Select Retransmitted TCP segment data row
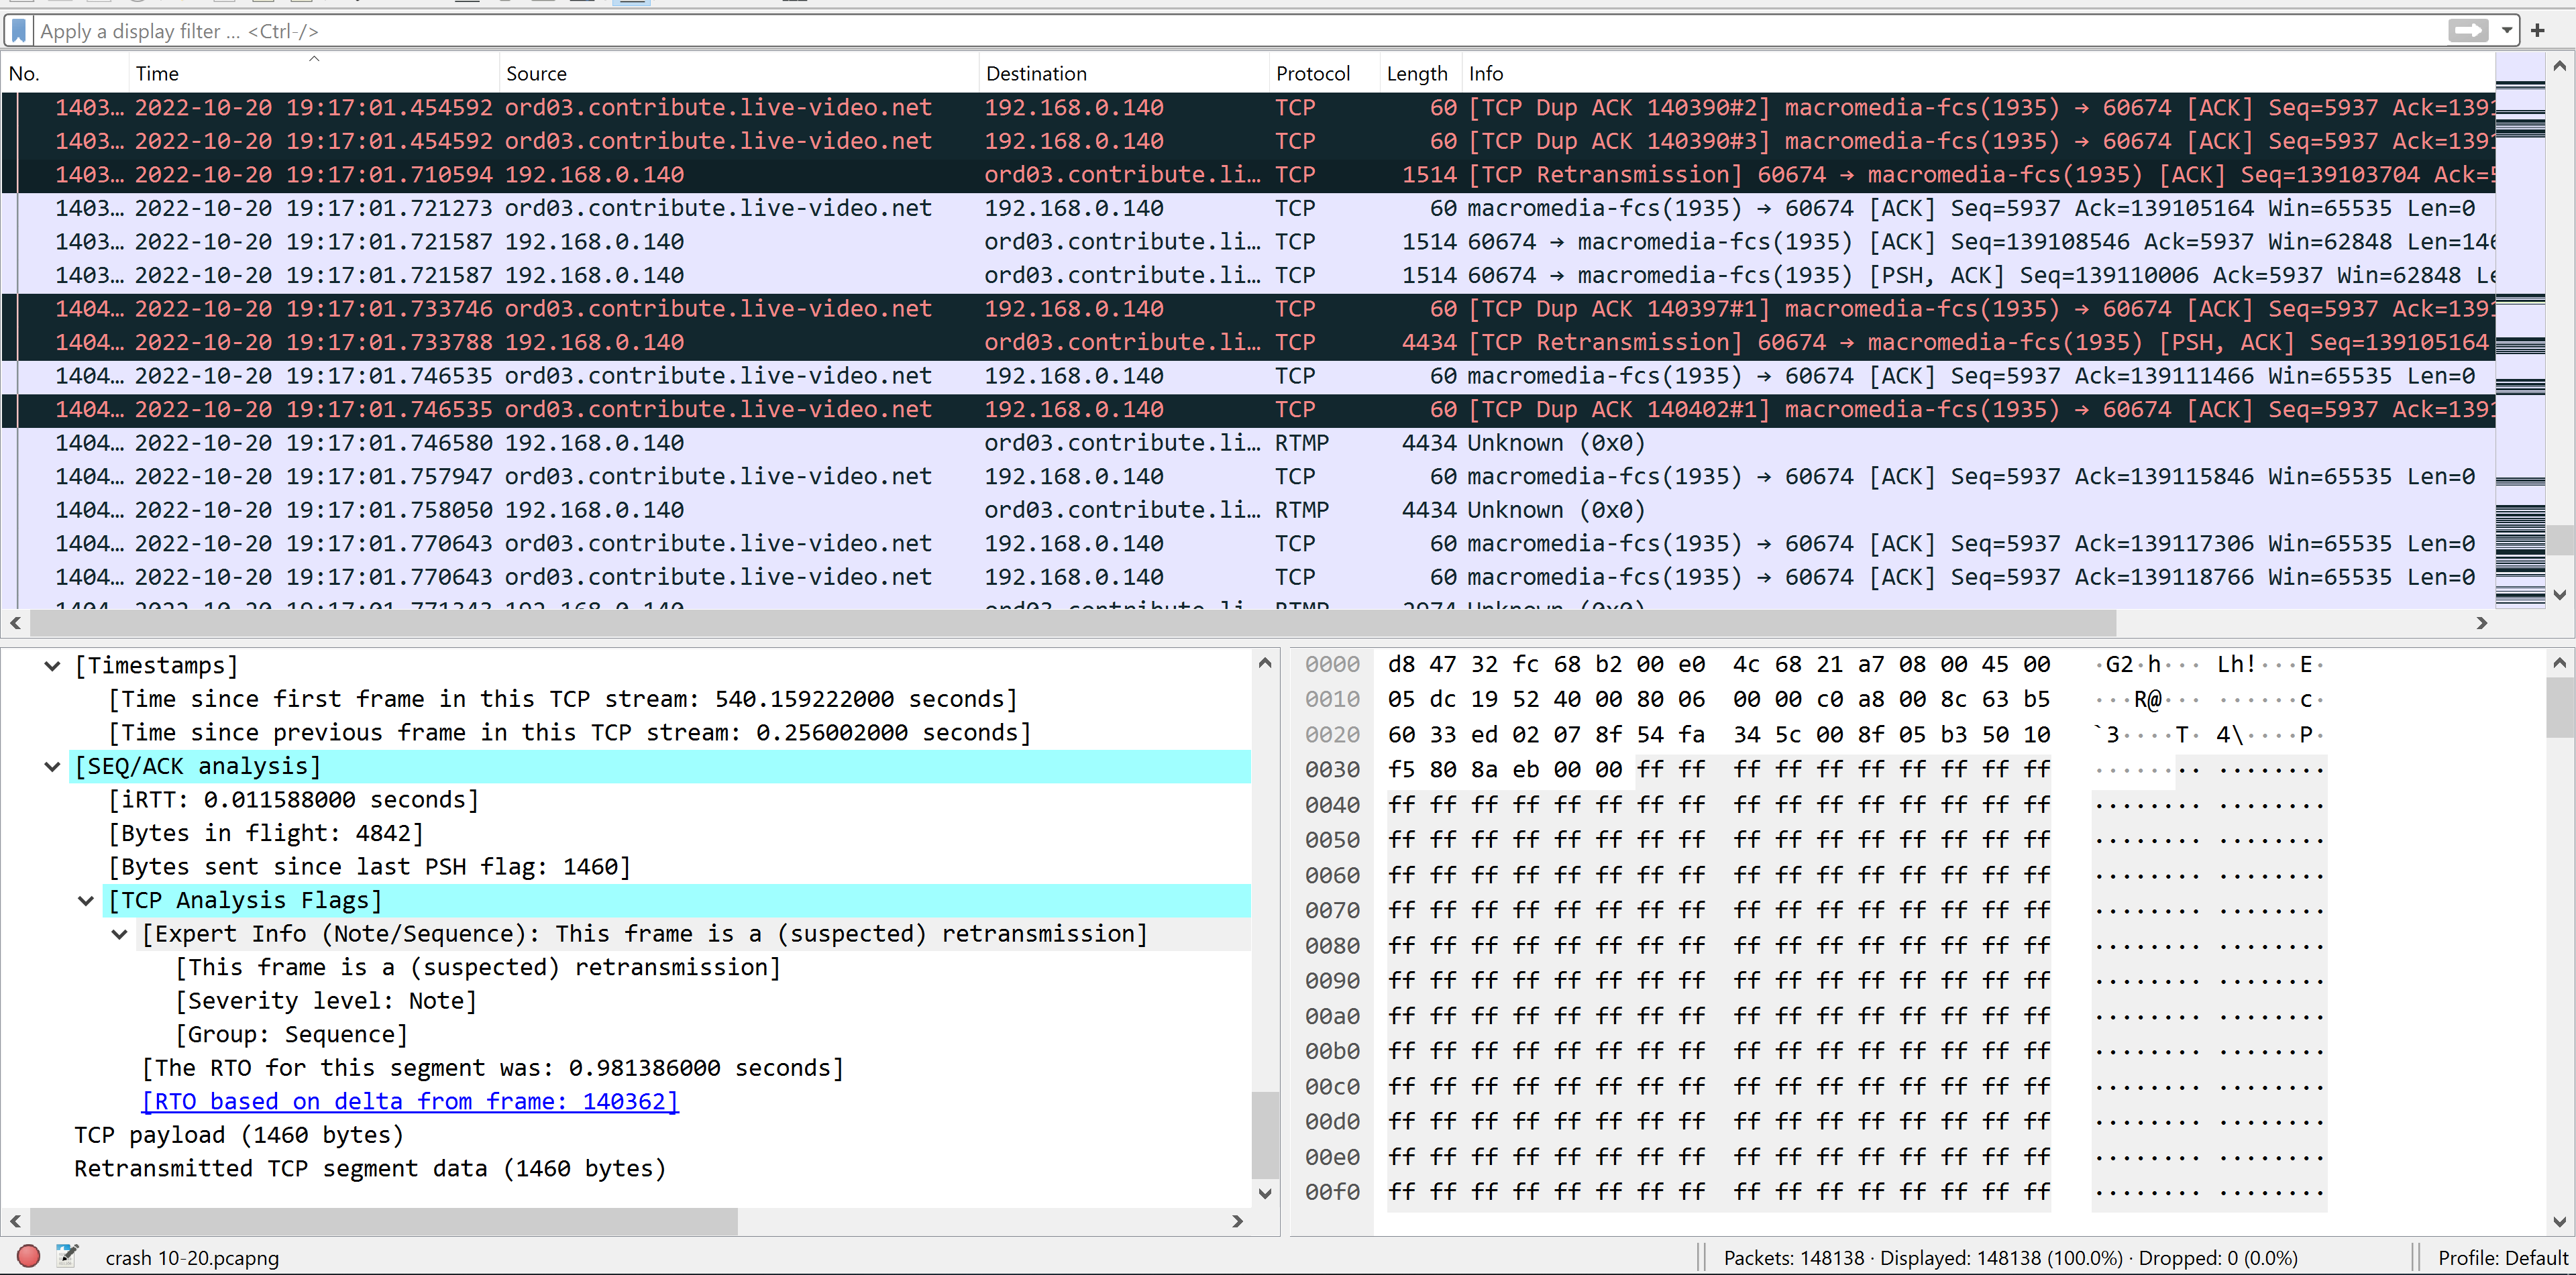 point(370,1169)
